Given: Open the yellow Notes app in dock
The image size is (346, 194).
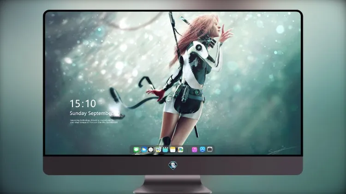Looking at the screenshot, I should tap(173, 150).
